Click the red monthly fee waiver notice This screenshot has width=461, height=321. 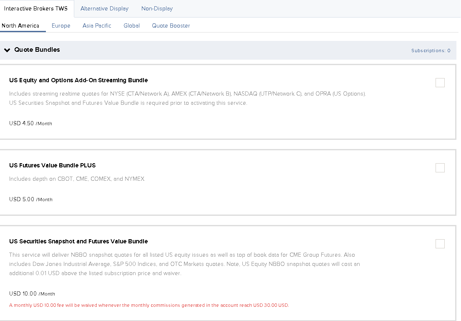[x=149, y=305]
